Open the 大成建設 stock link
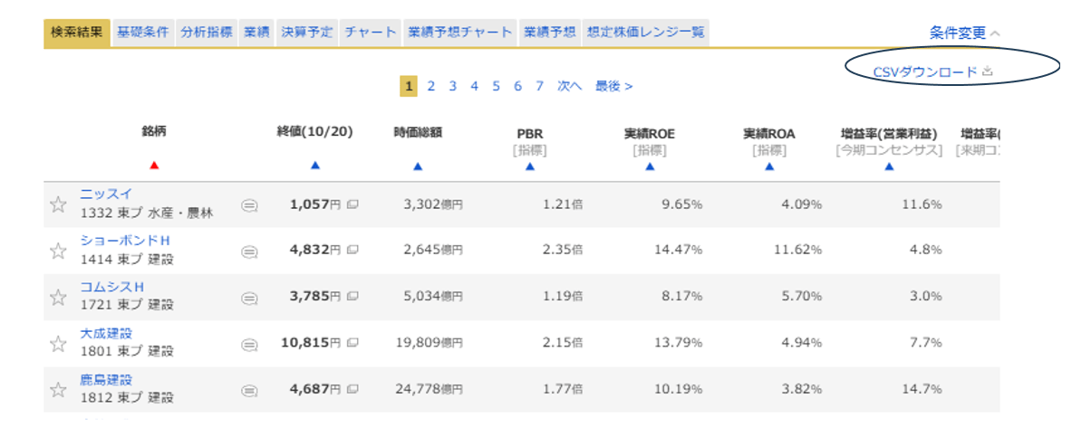This screenshot has width=1072, height=427. (x=106, y=334)
